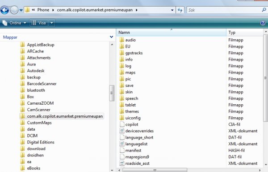The height and width of the screenshot is (172, 268).
Task: Click the BarcodeScanner folder icon
Action: pyautogui.click(x=23, y=83)
